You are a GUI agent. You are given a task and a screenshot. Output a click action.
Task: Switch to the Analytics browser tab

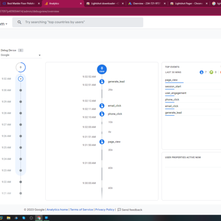[x=63, y=4]
